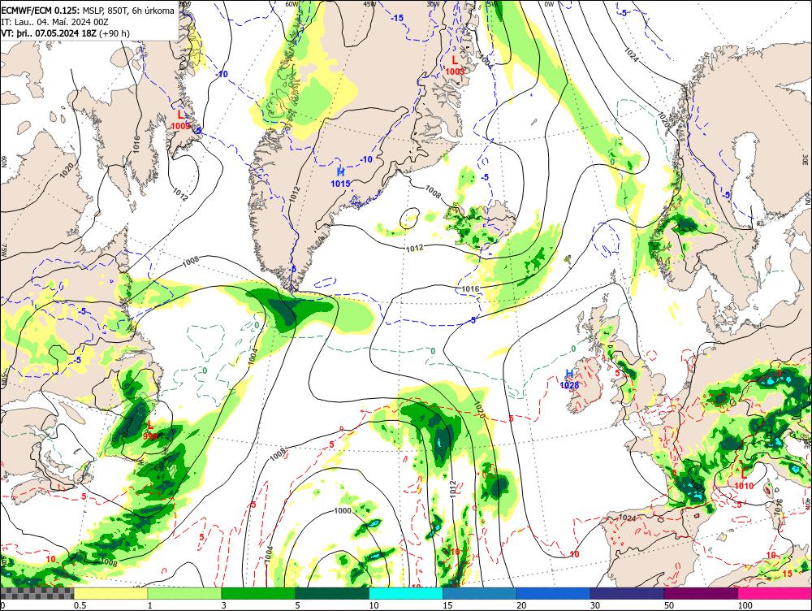Click the valid time 'VT: þri.. 07.05.2024 18Z'
The image size is (812, 611).
tap(48, 33)
